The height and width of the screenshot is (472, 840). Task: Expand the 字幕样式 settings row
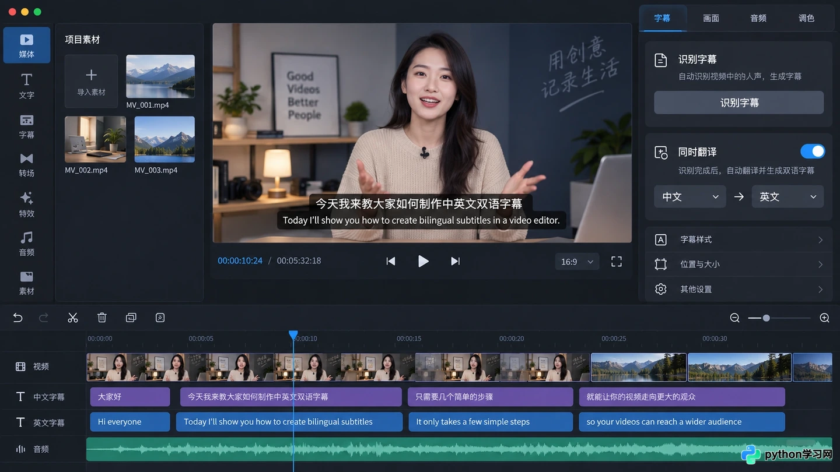tap(739, 239)
